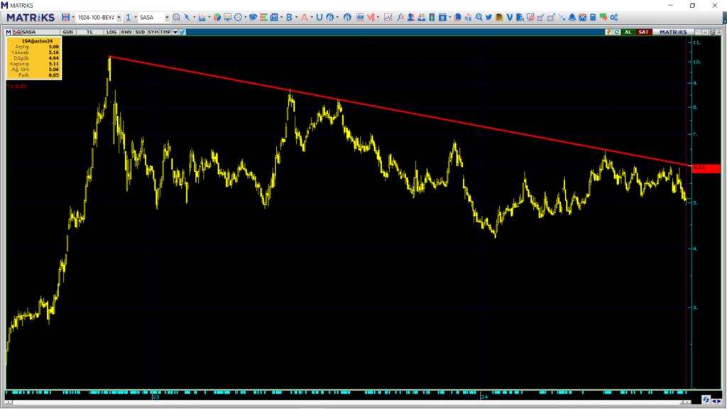The width and height of the screenshot is (727, 409).
Task: Click the green chat bubbles icon
Action: 603,17
